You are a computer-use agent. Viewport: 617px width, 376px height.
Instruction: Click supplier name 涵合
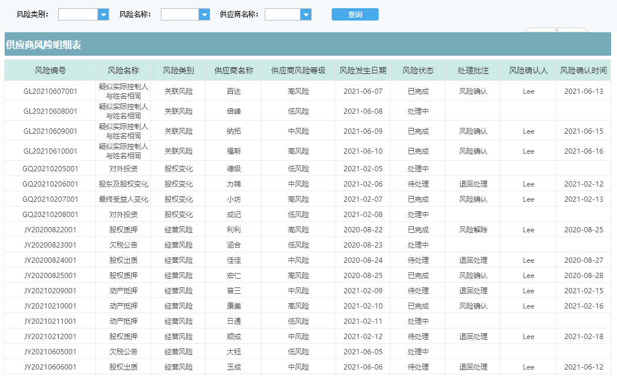coord(234,245)
